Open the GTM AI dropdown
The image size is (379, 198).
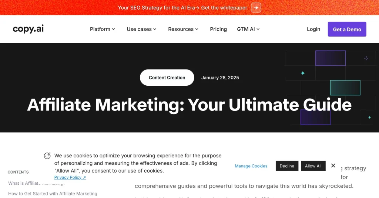click(248, 29)
